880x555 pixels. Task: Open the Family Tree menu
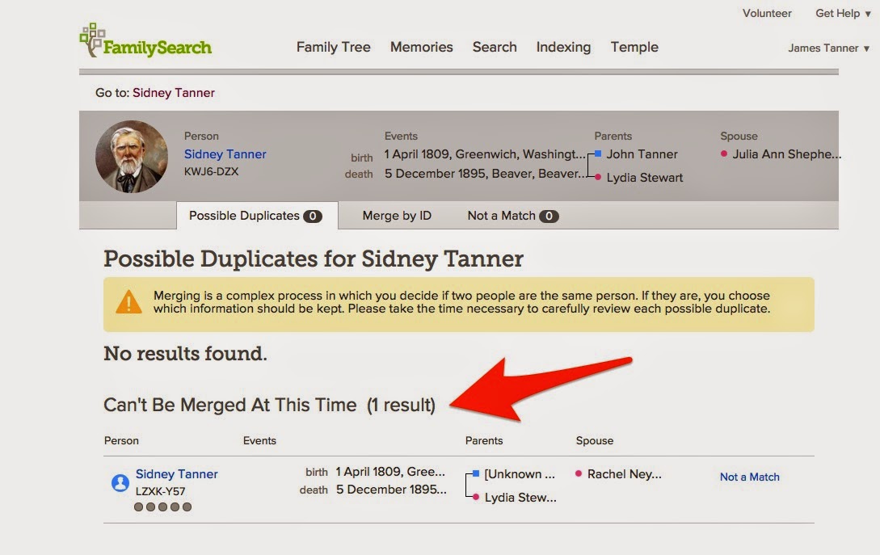[334, 47]
